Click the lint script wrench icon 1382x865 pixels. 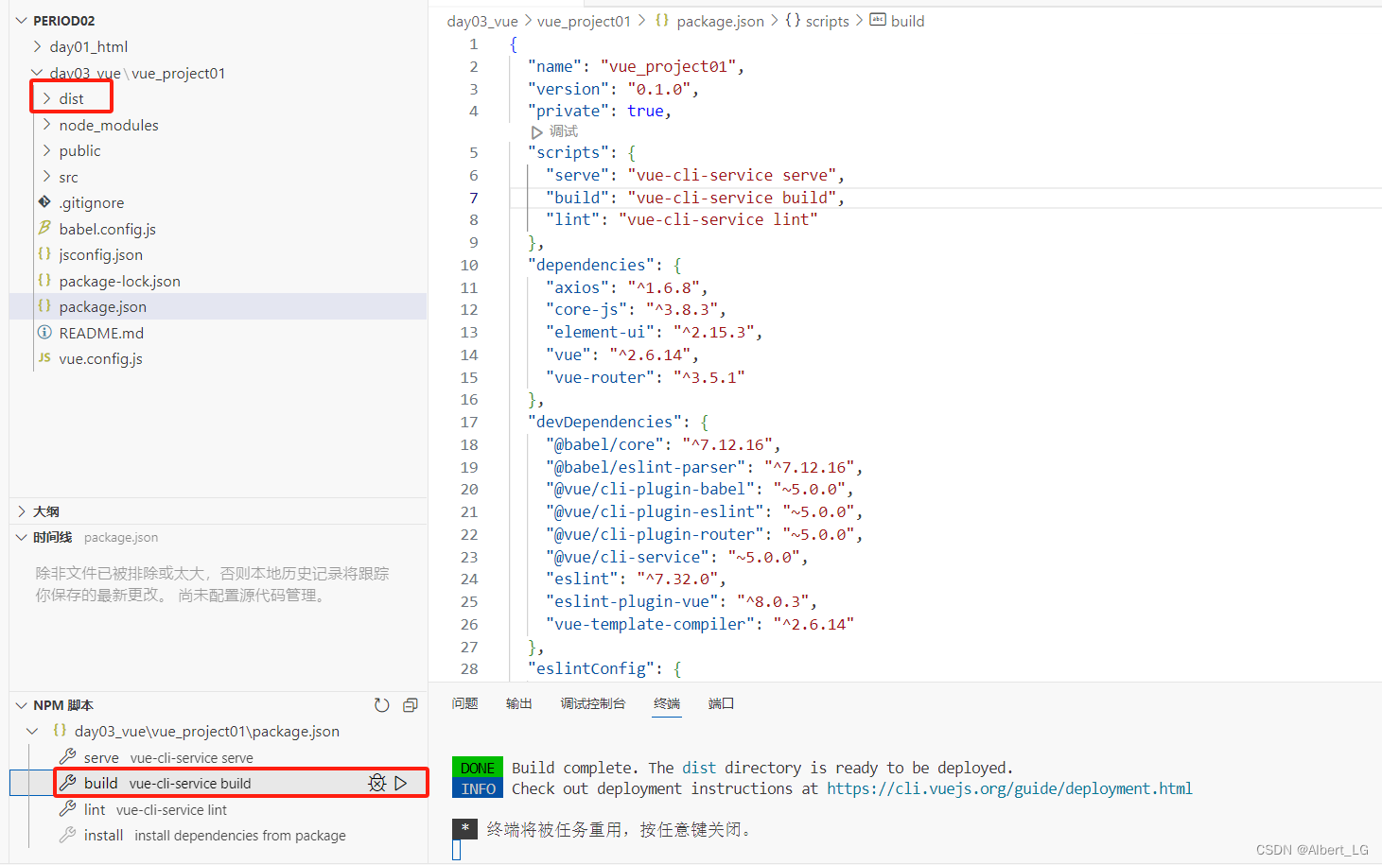[x=67, y=809]
